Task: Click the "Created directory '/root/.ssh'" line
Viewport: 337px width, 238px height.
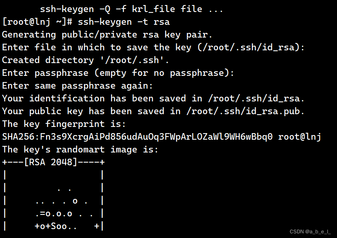Action: (x=86, y=60)
